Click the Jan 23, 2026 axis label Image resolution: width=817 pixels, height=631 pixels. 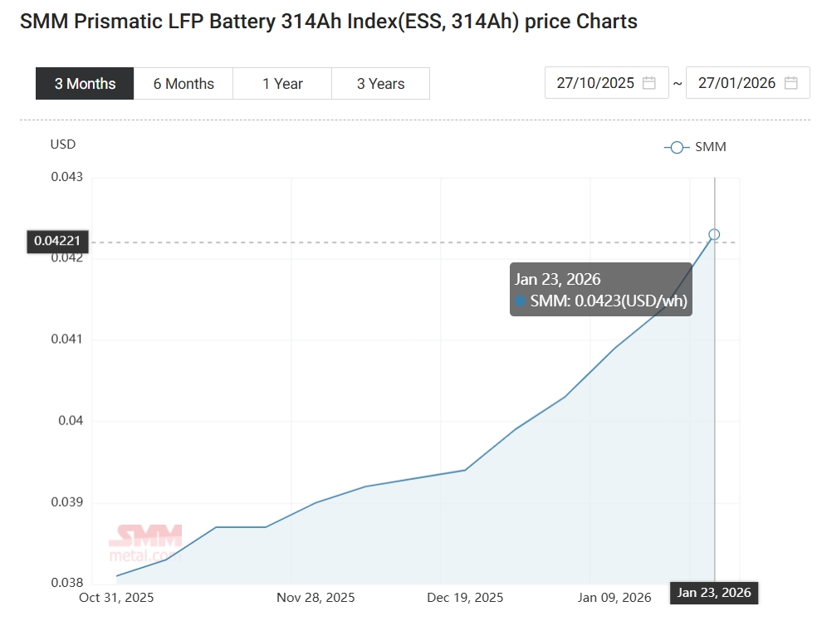[x=714, y=593]
